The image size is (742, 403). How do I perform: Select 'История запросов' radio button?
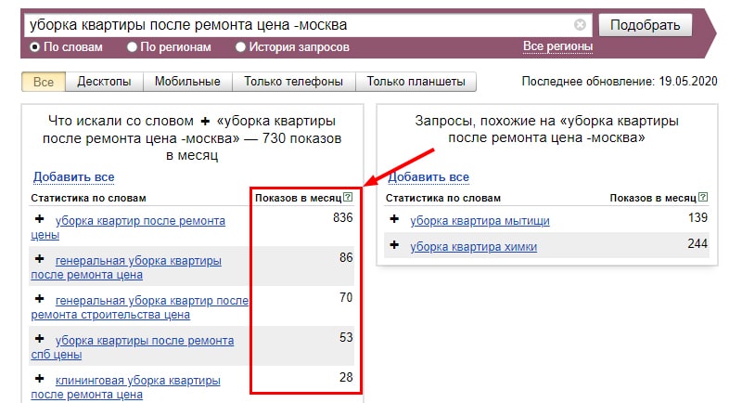[x=240, y=47]
